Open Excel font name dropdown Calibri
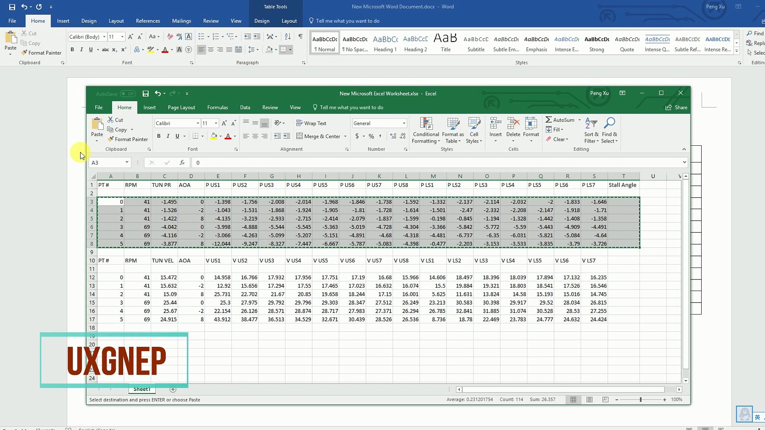This screenshot has width=765, height=430. pos(198,123)
